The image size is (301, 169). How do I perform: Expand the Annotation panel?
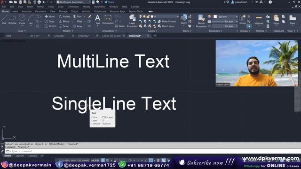pos(110,31)
